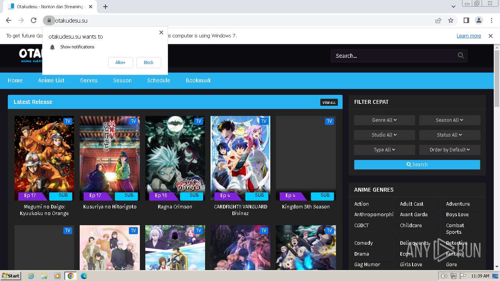Open Kusuriya no Hitorigoto poster
The height and width of the screenshot is (281, 500).
tap(109, 158)
